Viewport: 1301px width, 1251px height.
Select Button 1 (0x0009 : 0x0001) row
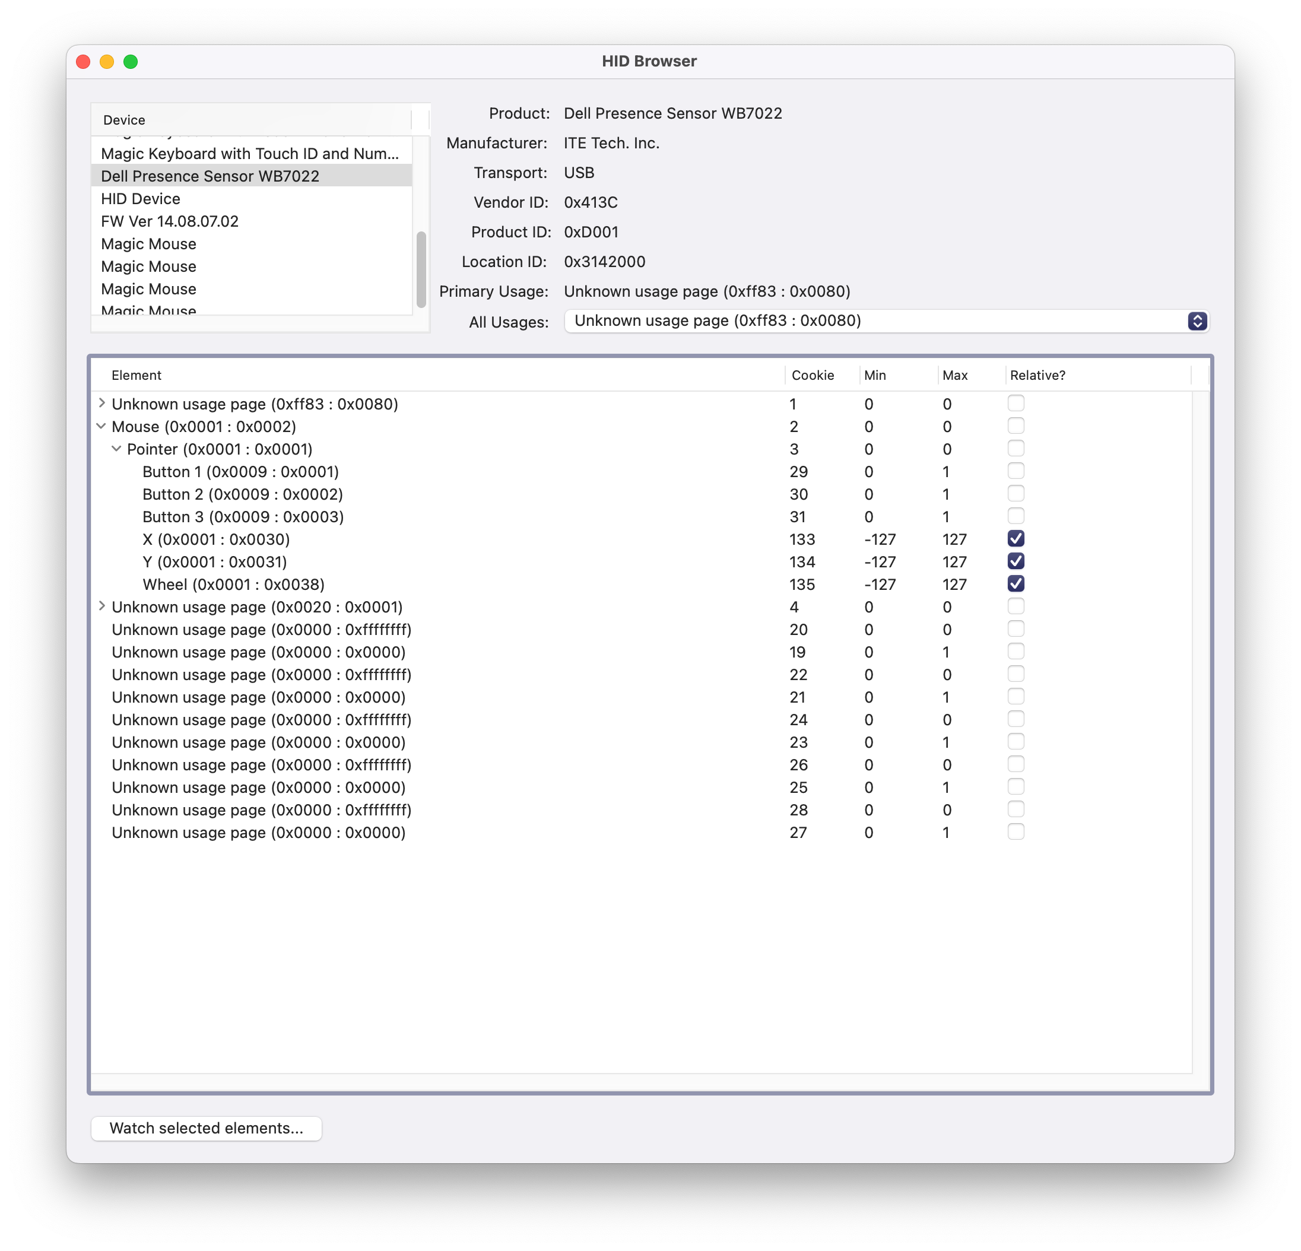tap(641, 471)
